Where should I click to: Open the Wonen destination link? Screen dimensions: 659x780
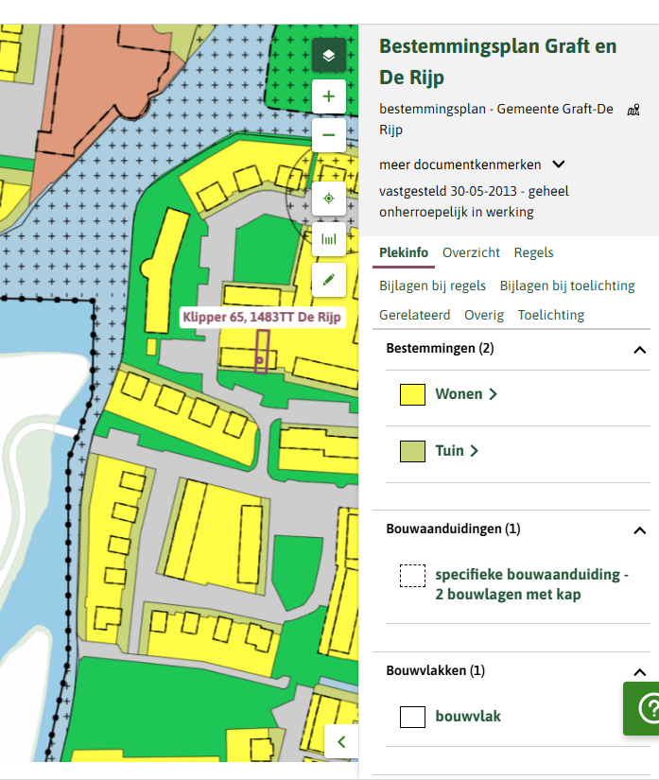click(465, 394)
